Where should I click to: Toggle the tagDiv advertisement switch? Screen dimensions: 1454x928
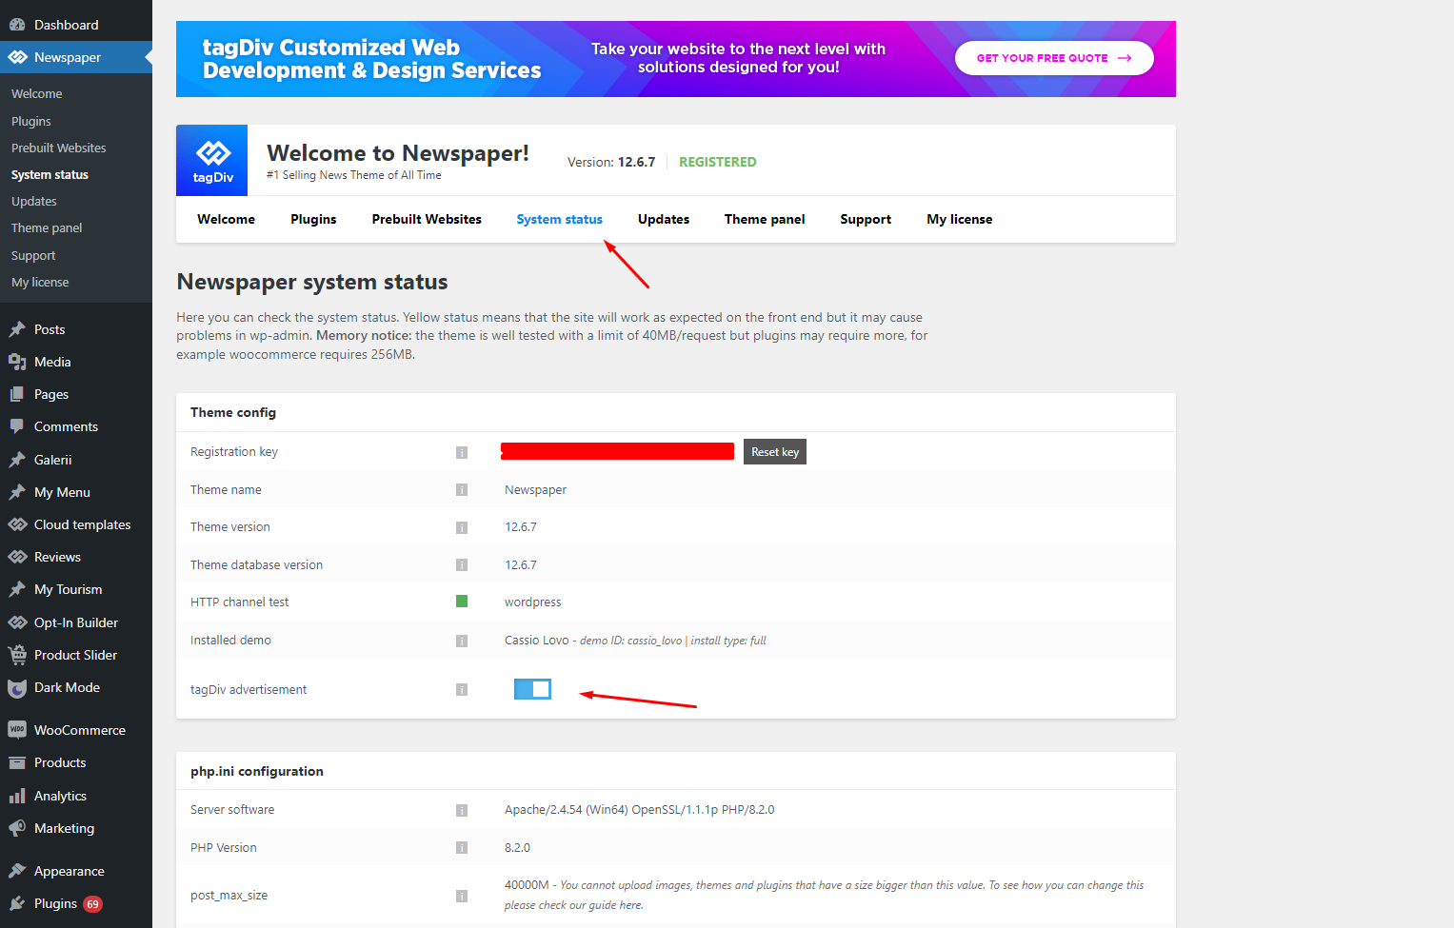click(x=532, y=689)
